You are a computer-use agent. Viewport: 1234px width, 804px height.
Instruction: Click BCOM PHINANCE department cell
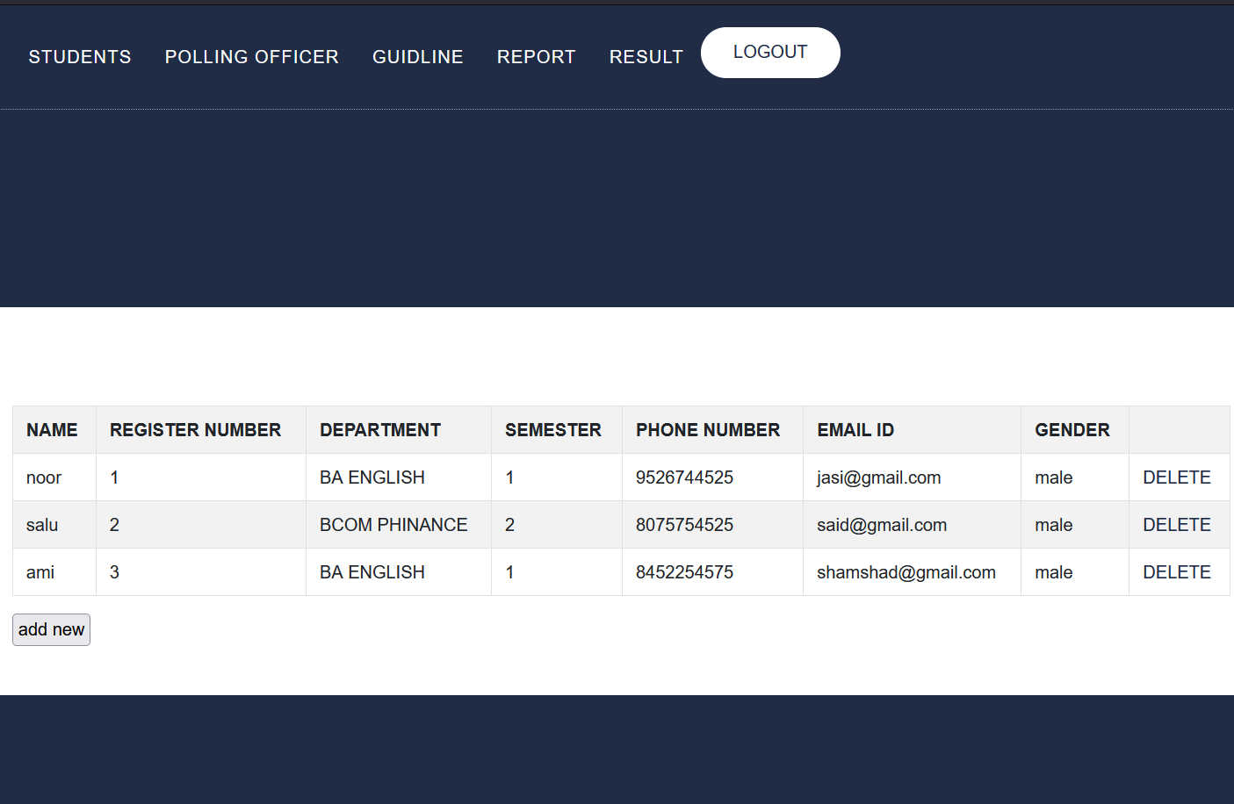(393, 525)
